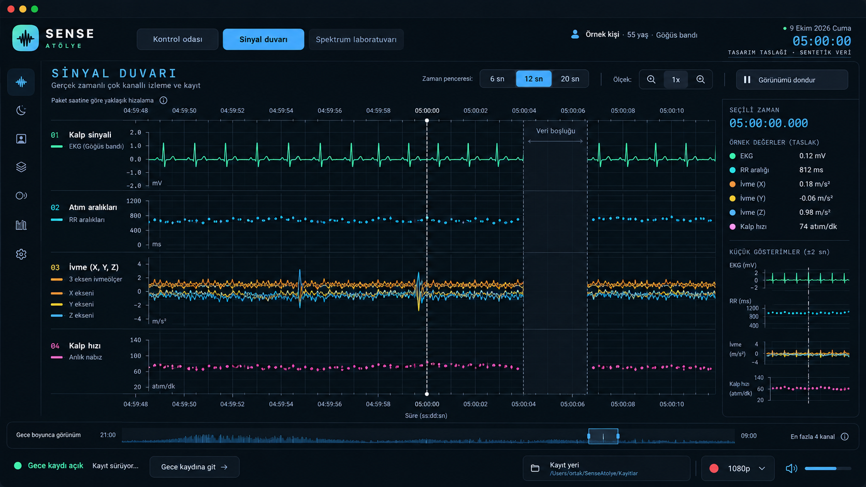Click the info icon next to alignment note
The width and height of the screenshot is (866, 487).
pyautogui.click(x=163, y=100)
